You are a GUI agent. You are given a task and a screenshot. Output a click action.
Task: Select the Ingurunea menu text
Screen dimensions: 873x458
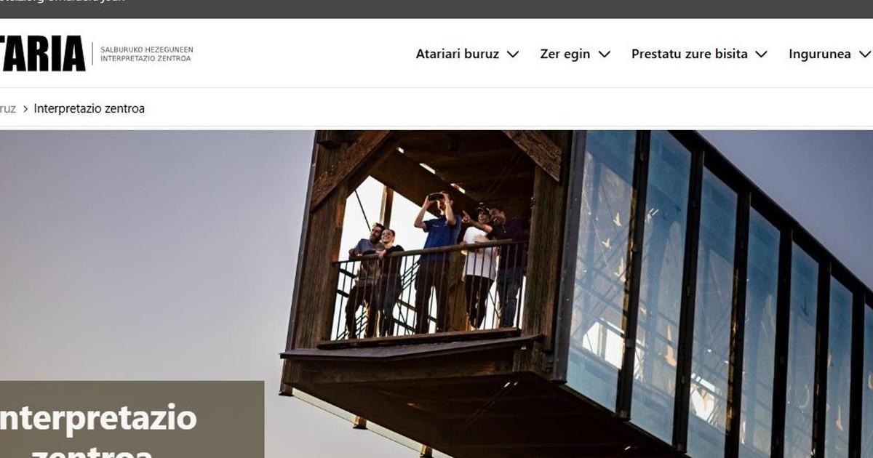point(820,54)
